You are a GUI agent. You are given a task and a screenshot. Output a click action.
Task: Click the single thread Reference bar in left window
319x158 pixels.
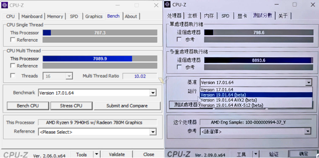[x=100, y=40]
